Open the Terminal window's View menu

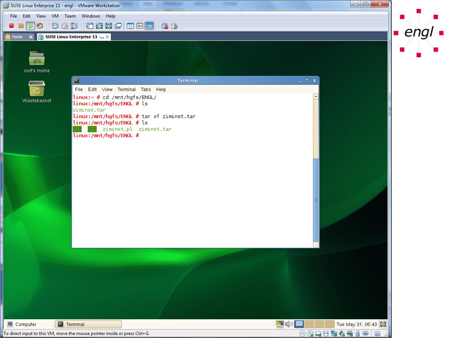tap(107, 89)
